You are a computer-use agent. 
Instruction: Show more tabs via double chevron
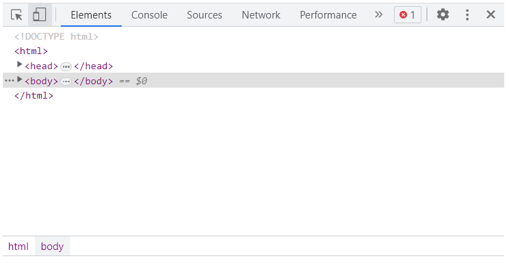coord(378,14)
